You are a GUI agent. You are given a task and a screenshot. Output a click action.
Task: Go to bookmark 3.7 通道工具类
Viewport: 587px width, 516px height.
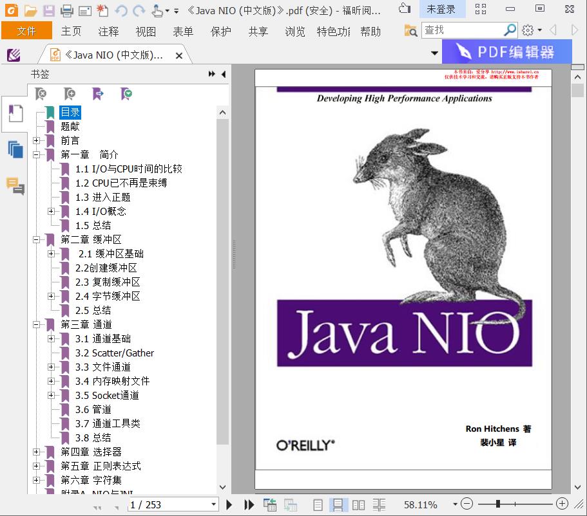coord(108,423)
